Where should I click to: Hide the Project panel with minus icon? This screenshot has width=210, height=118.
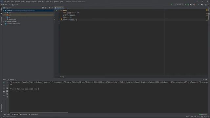coord(52,8)
